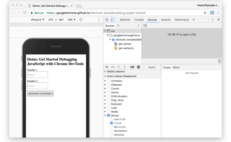Select the Watch tab
Viewport: 231px width, 142px height.
pyautogui.click(x=176, y=67)
